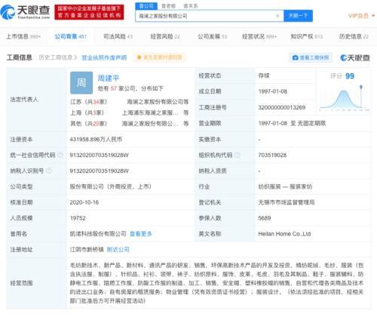
Task: Click the 无锡市市场监督管理局 registration authority
Action: [287, 202]
